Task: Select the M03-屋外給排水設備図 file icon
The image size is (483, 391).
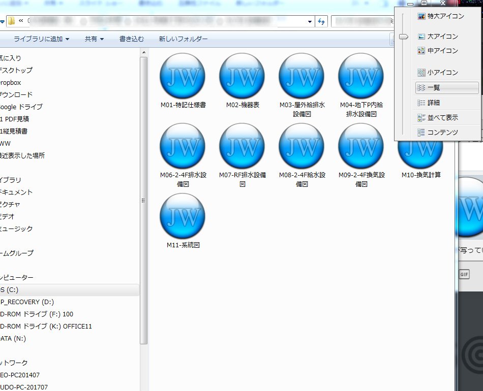Action: coord(301,76)
